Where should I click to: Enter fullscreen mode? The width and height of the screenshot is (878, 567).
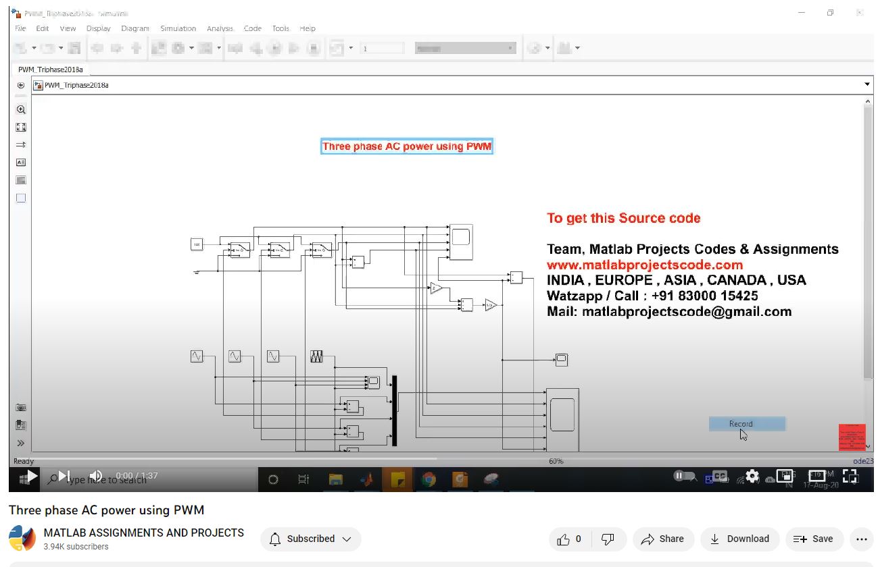(850, 476)
